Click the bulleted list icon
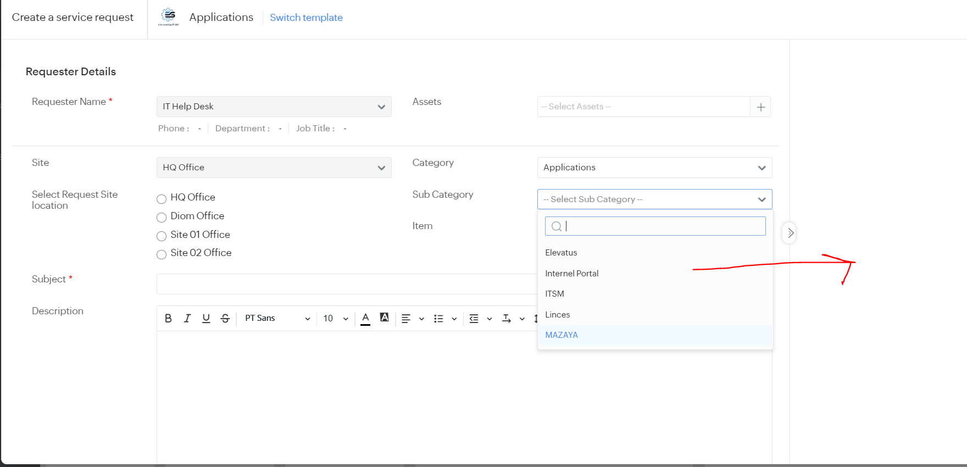Image resolution: width=967 pixels, height=467 pixels. click(438, 319)
